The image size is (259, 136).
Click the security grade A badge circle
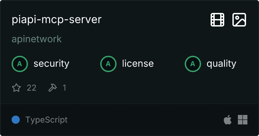19,64
